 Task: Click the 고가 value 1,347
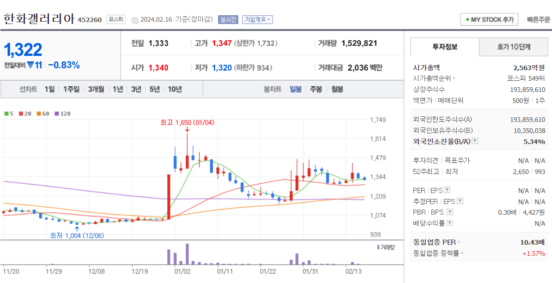click(x=222, y=43)
